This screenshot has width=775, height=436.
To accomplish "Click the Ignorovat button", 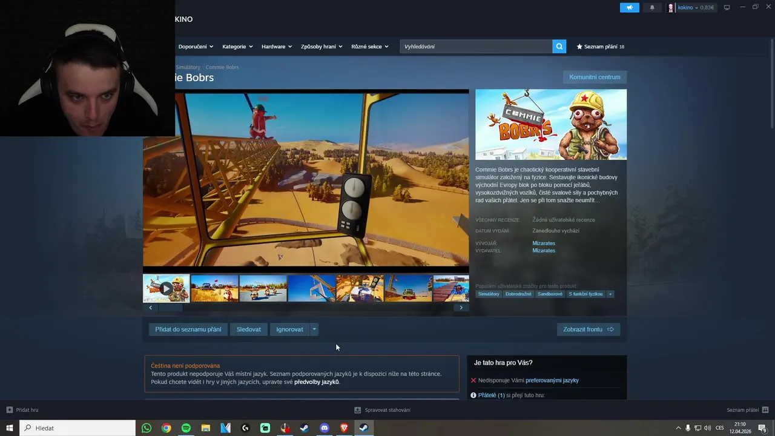I will (290, 329).
